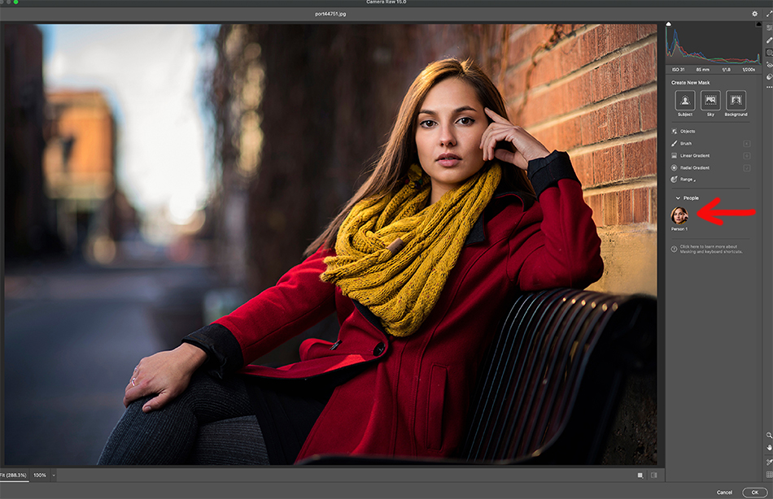Select the Hand pan tool
773x499 pixels.
(x=769, y=448)
